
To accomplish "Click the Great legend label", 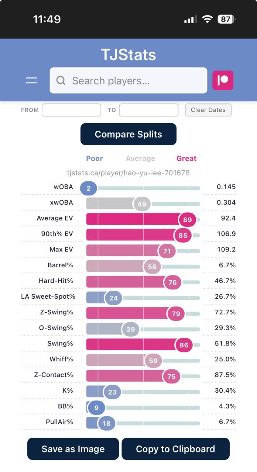I will [x=186, y=159].
